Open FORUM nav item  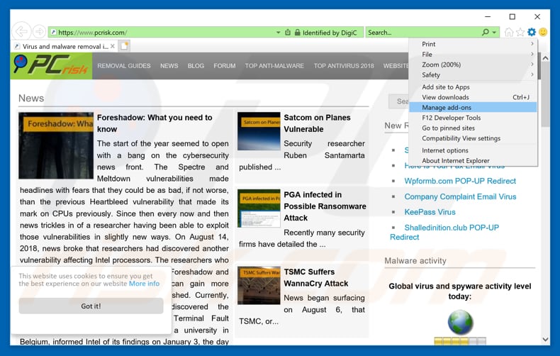[x=224, y=66]
